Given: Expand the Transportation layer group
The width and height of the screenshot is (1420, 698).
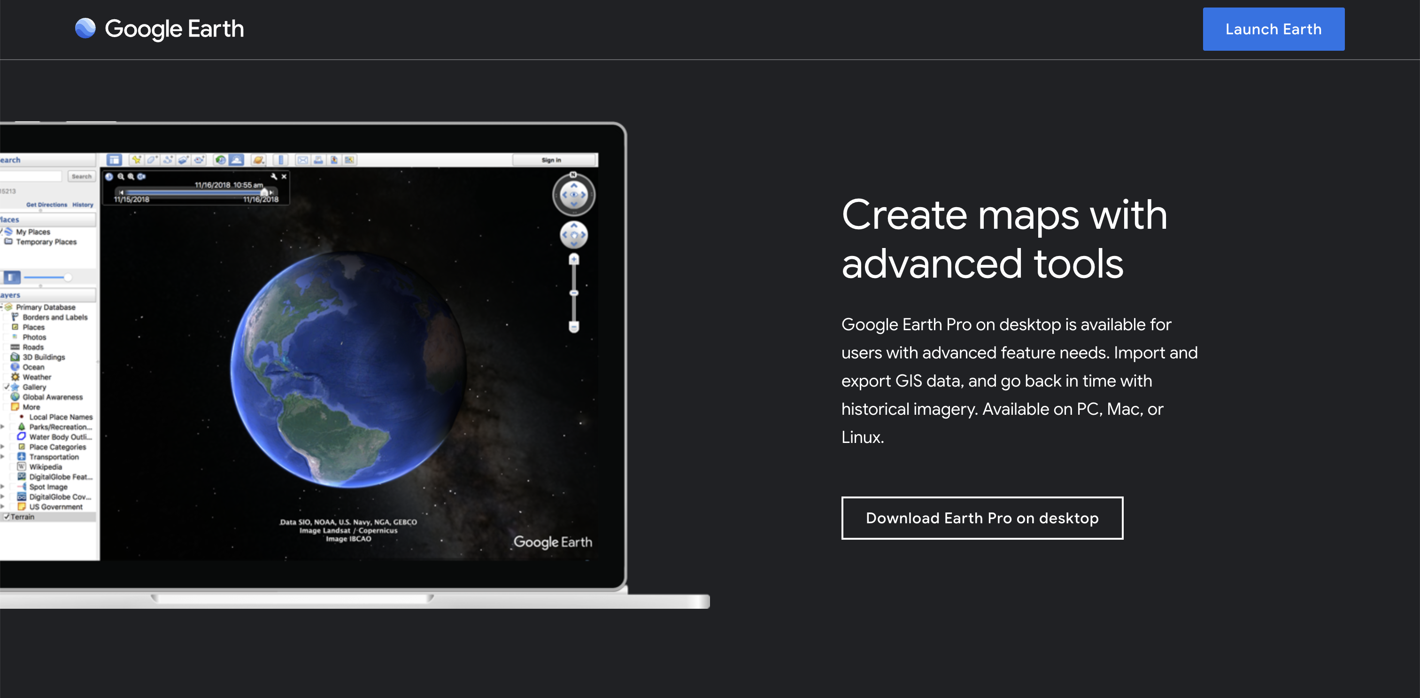Looking at the screenshot, I should (x=2, y=457).
